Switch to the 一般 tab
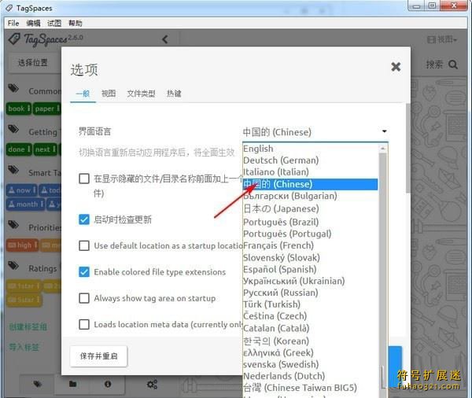 pyautogui.click(x=83, y=94)
